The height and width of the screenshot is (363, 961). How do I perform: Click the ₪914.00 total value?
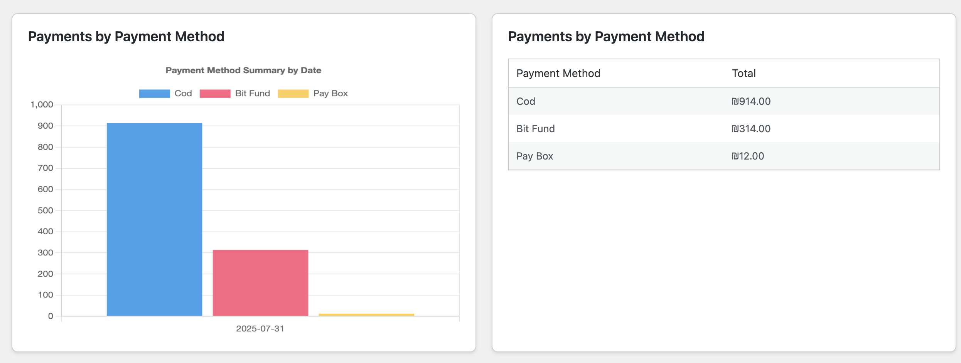[x=751, y=101]
